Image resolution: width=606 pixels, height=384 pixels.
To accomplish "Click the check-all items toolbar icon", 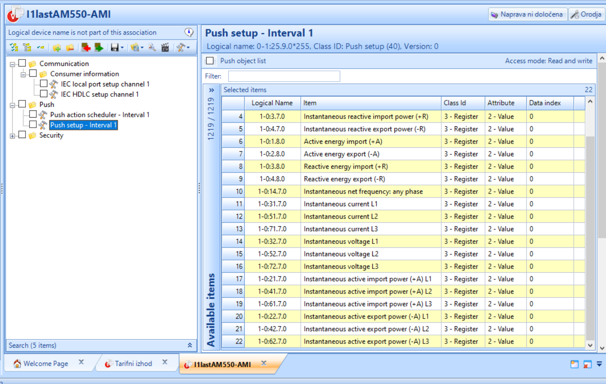I will pyautogui.click(x=14, y=47).
